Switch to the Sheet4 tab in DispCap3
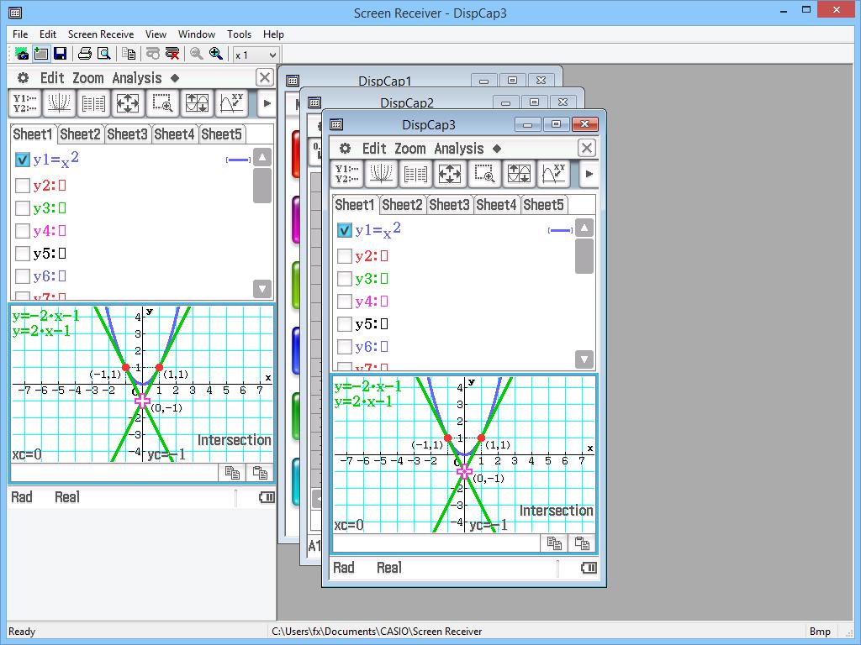861x645 pixels. pos(496,205)
